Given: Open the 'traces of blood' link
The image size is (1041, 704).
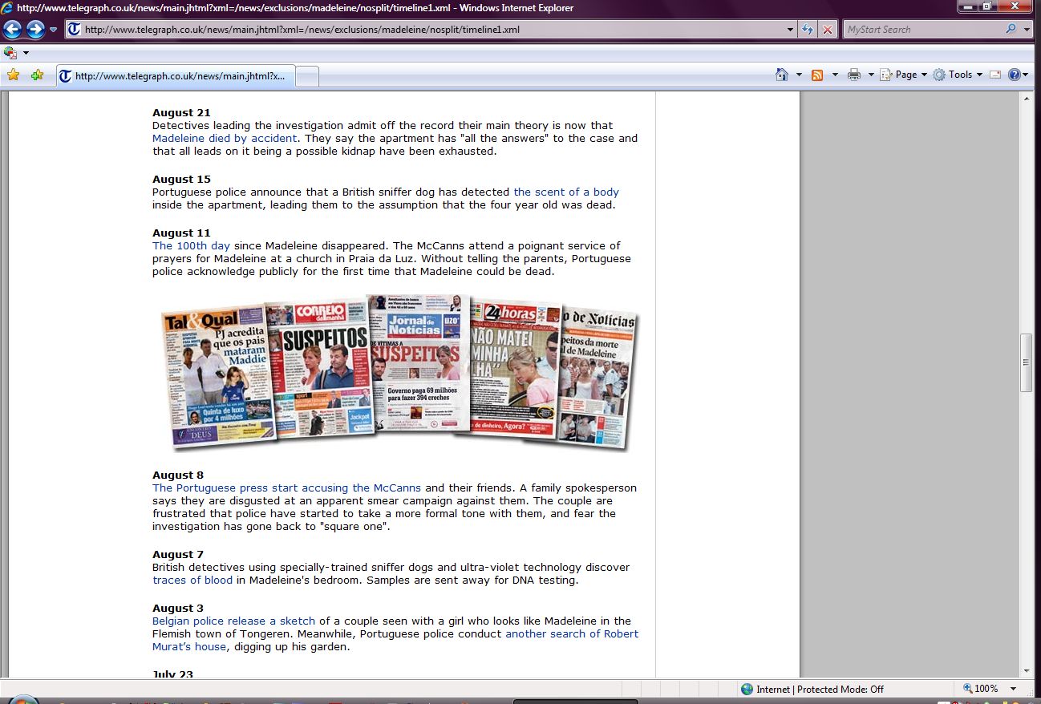Looking at the screenshot, I should pos(192,580).
